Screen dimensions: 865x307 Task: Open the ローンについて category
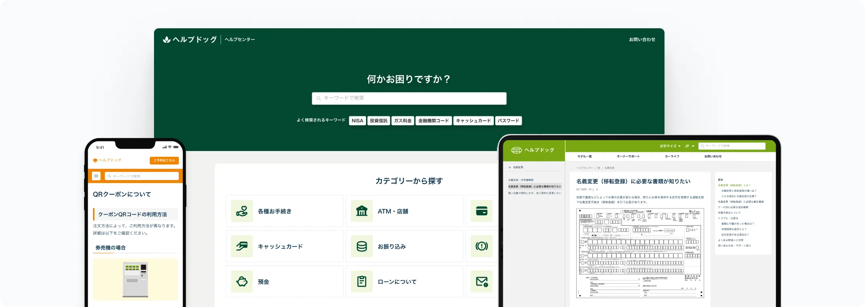click(405, 282)
